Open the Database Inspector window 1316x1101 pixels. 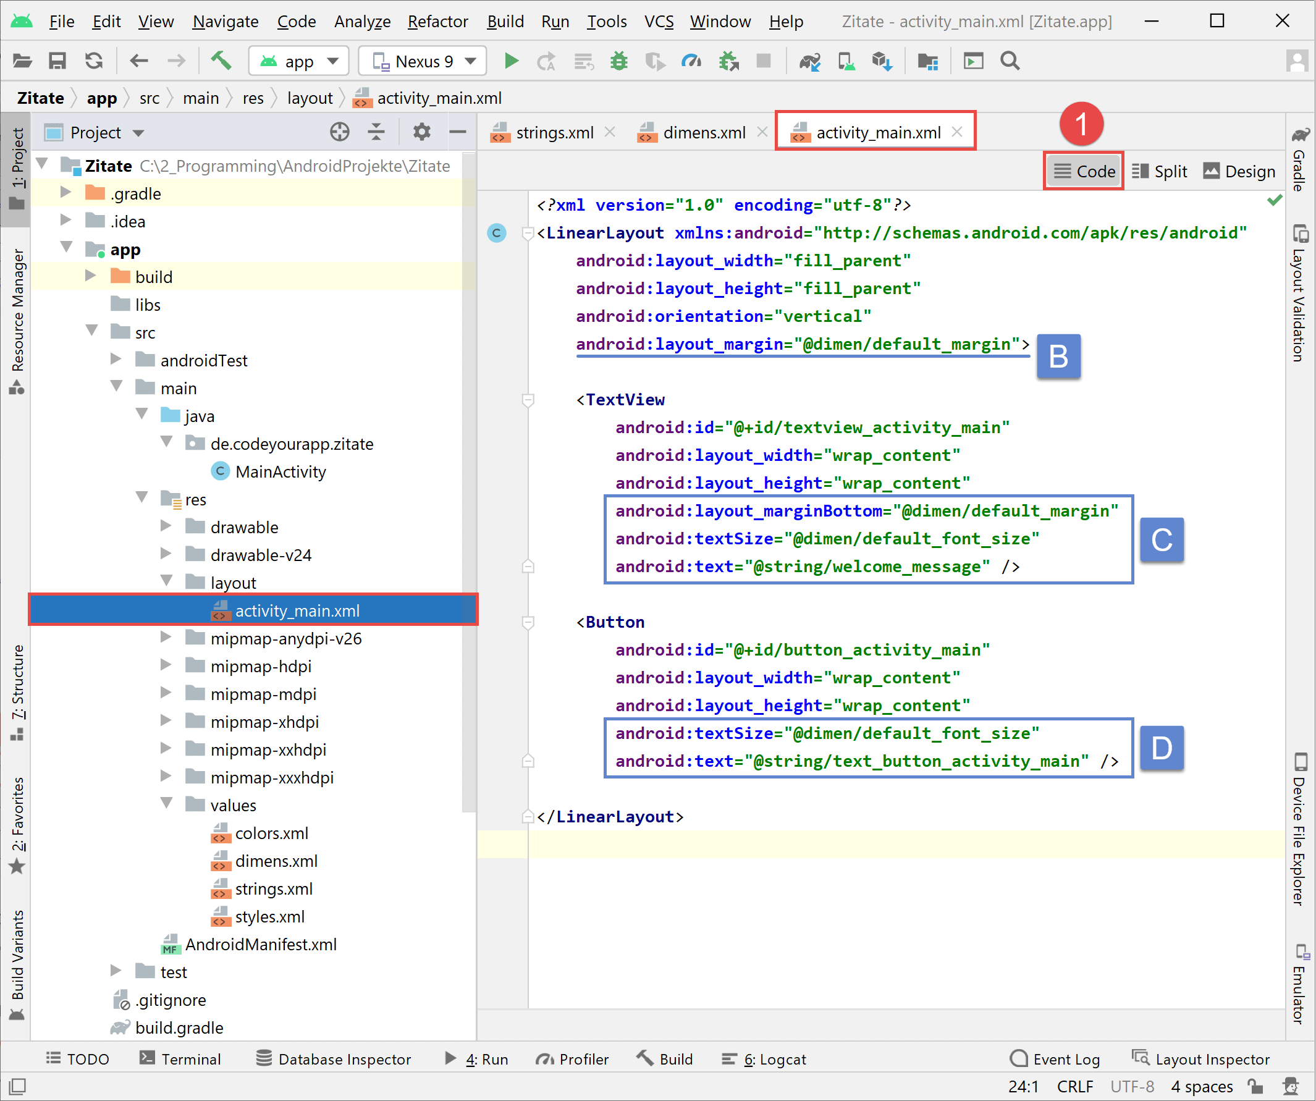(x=334, y=1060)
